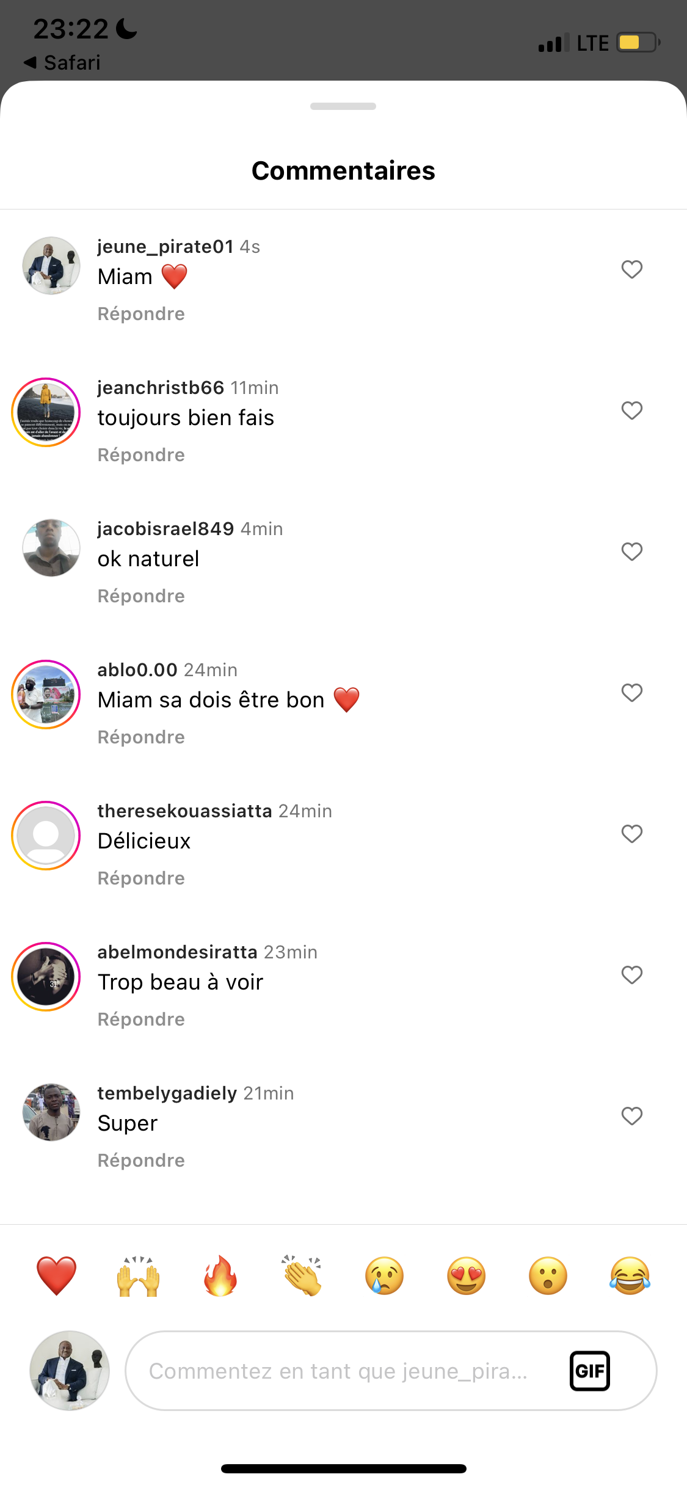Open the GIF picker
687x1488 pixels.
click(x=589, y=1371)
